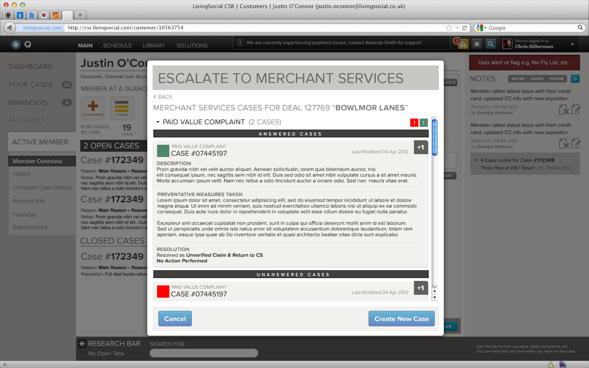
Task: Click the Plus Member badge icon
Action: click(93, 108)
